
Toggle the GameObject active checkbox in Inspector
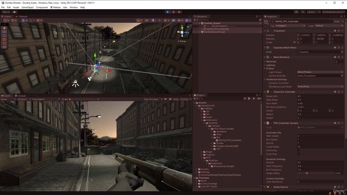(x=272, y=22)
